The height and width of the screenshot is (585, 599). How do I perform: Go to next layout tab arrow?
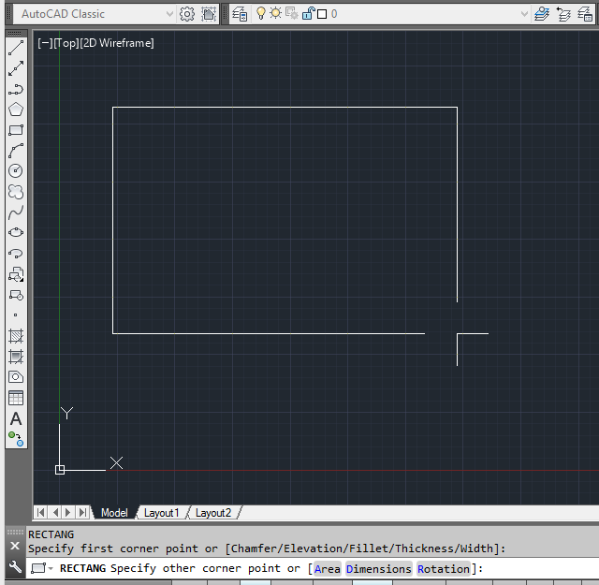pyautogui.click(x=68, y=512)
